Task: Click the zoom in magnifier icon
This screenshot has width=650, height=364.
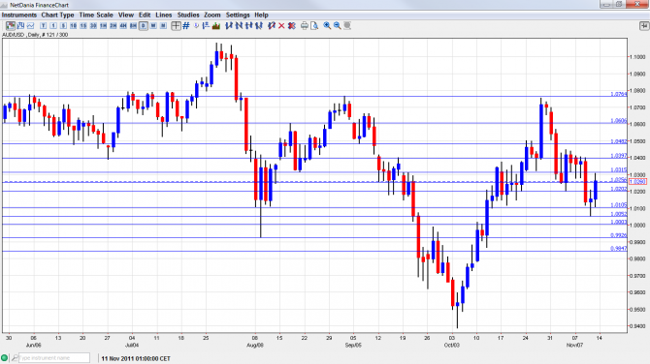Action: click(x=327, y=25)
